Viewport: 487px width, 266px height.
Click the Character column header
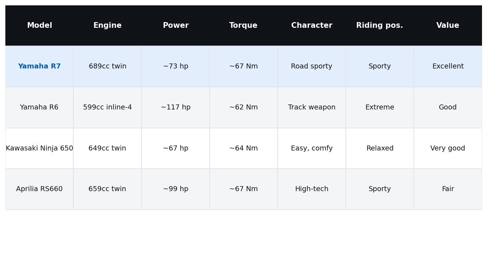click(312, 26)
